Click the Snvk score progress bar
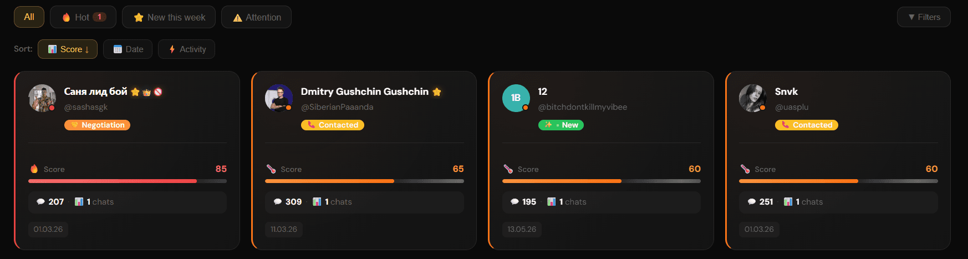The image size is (968, 259). [x=838, y=181]
